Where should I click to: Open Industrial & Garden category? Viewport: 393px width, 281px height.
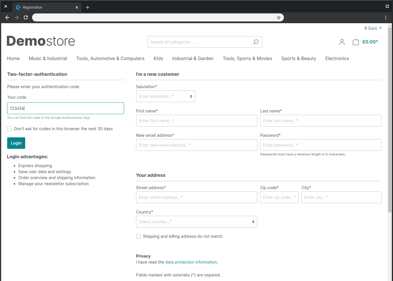193,58
